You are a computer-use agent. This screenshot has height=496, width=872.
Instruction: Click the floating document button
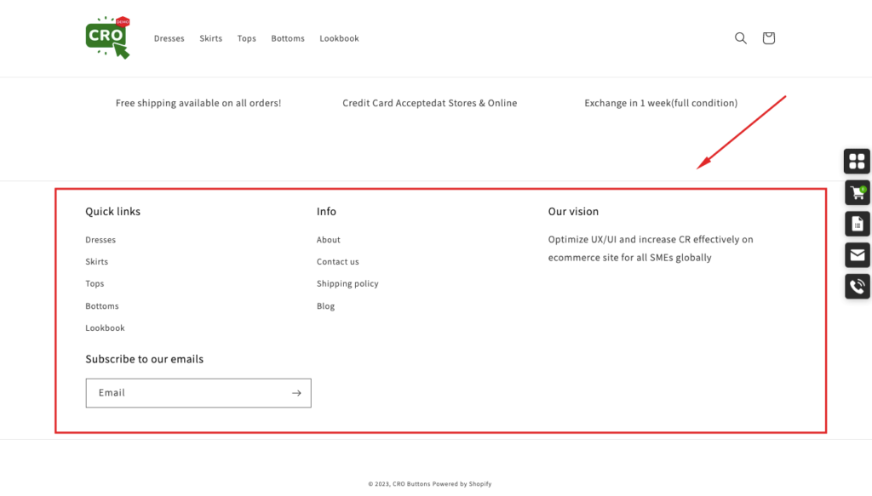click(857, 224)
